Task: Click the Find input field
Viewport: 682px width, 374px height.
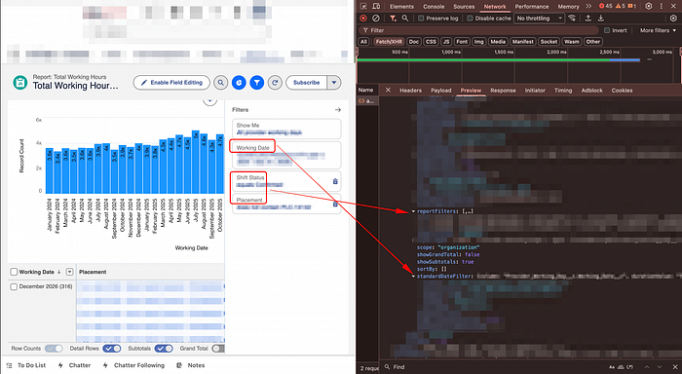Action: click(x=496, y=367)
